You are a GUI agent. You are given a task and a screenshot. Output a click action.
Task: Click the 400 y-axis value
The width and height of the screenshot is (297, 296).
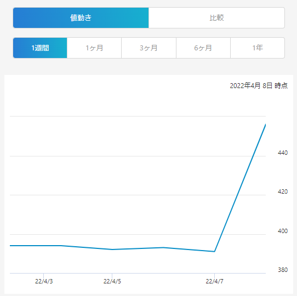(x=283, y=231)
